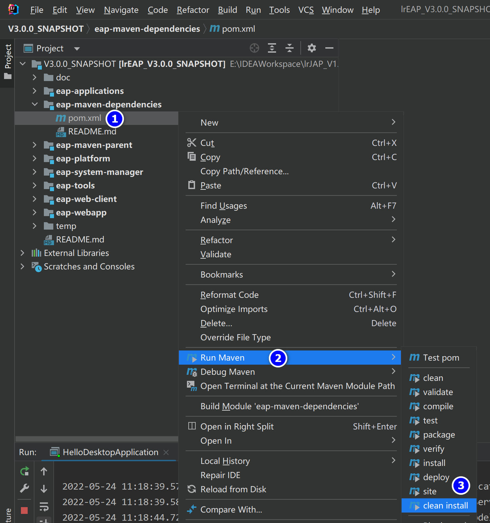Click the Rerun icon in Run panel
The height and width of the screenshot is (523, 490).
[25, 471]
